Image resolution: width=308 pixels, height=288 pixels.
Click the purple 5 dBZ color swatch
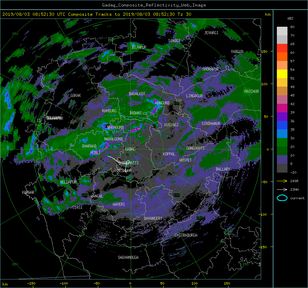click(x=282, y=159)
